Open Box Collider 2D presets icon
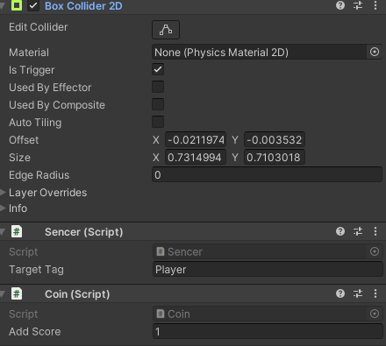Viewport: 386px width, 346px height. pyautogui.click(x=358, y=5)
